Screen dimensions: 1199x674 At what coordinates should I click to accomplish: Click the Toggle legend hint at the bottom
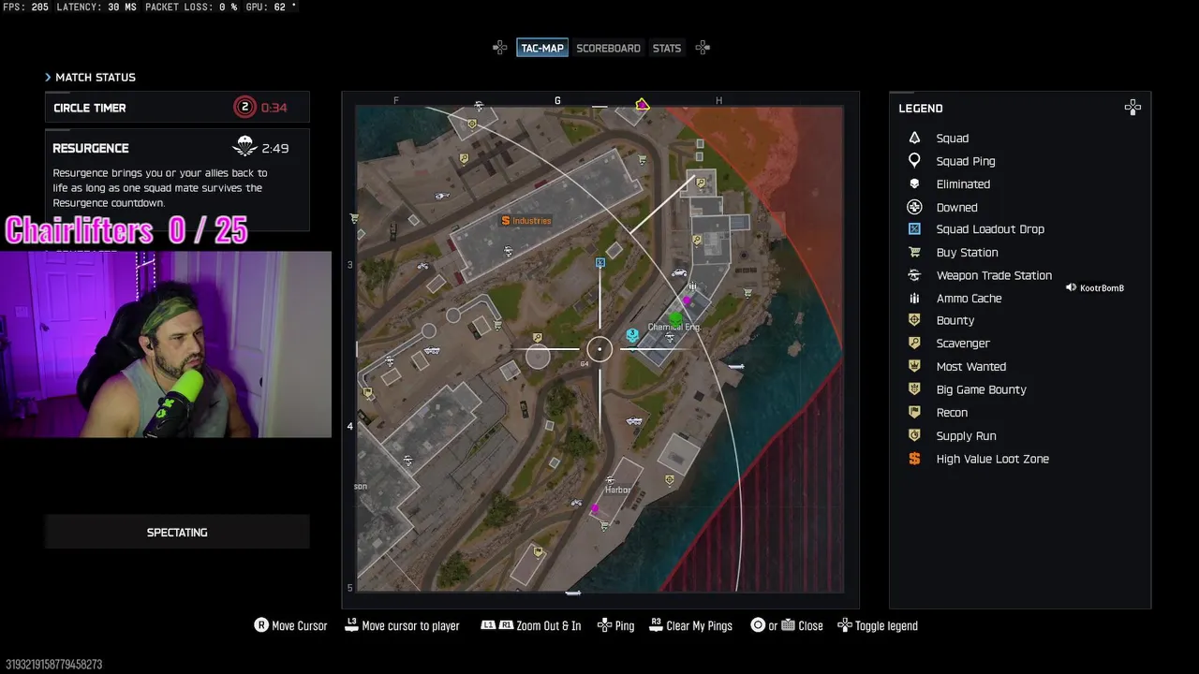(878, 625)
